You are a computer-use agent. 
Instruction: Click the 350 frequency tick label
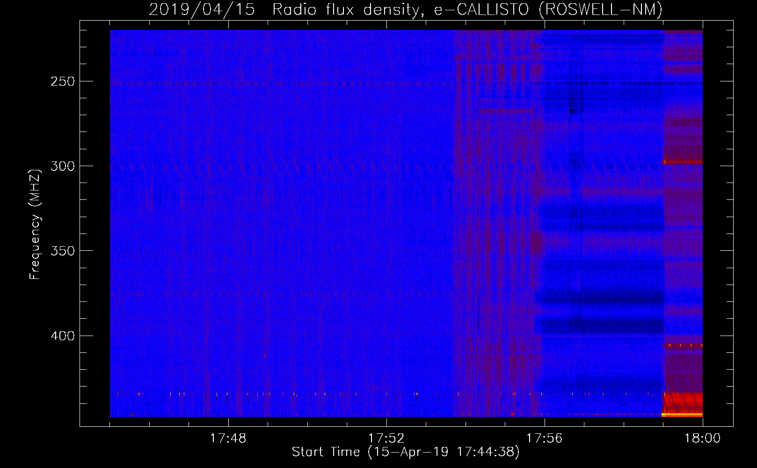click(x=63, y=251)
